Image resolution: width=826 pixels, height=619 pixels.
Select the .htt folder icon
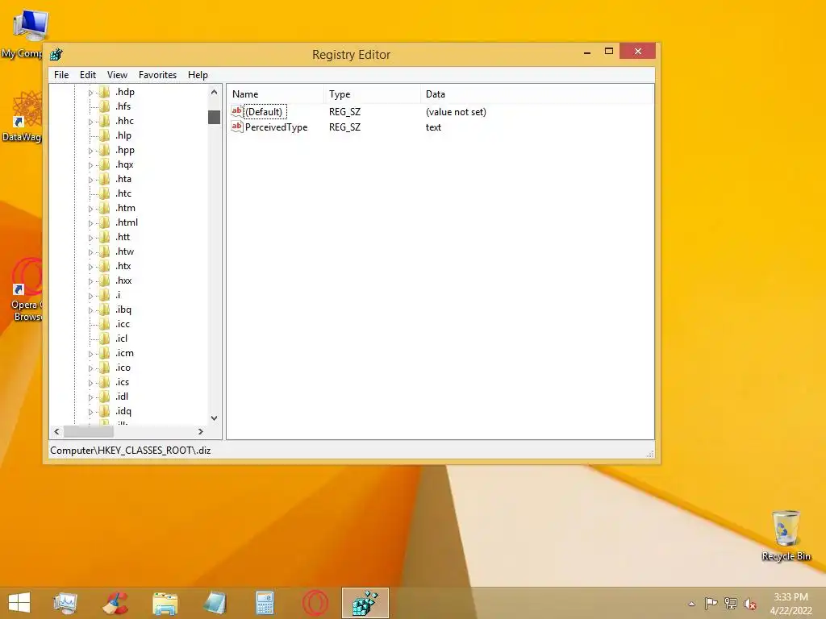click(x=105, y=237)
